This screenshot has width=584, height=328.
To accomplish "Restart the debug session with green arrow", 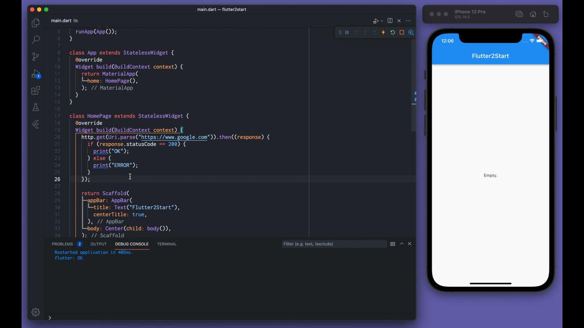I will point(393,33).
